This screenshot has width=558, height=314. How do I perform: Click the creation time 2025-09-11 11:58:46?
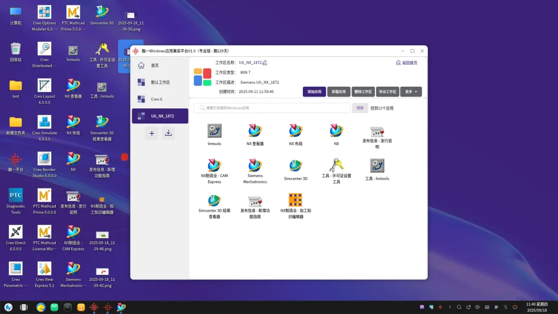(256, 92)
